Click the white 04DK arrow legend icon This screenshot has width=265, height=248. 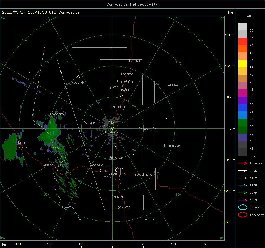[243, 171]
